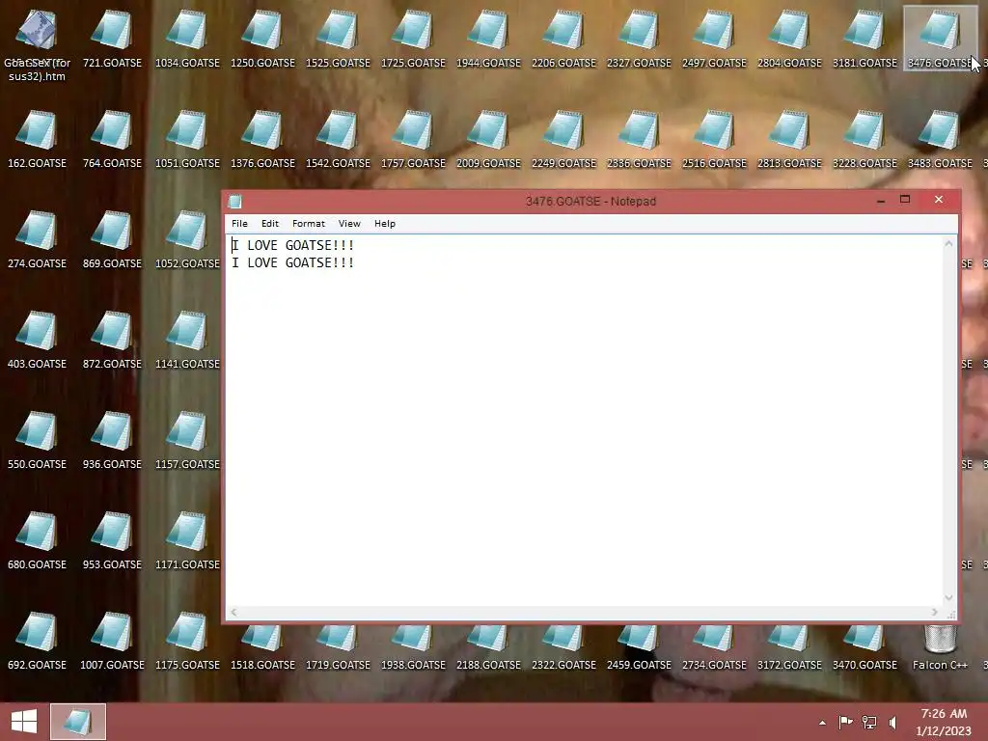Open the Windows Start button
The height and width of the screenshot is (741, 988).
[x=24, y=722]
